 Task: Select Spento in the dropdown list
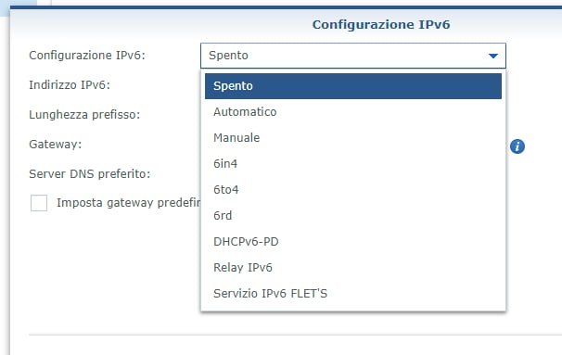click(x=353, y=86)
